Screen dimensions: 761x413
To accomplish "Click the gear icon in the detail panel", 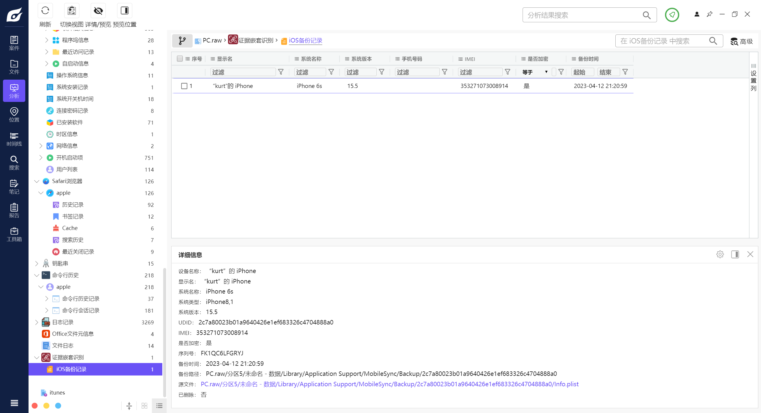I will coord(720,254).
